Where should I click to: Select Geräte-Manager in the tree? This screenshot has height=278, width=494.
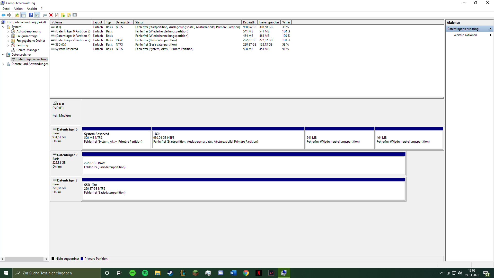(x=27, y=50)
